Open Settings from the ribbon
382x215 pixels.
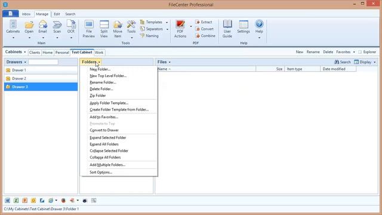pos(244,26)
